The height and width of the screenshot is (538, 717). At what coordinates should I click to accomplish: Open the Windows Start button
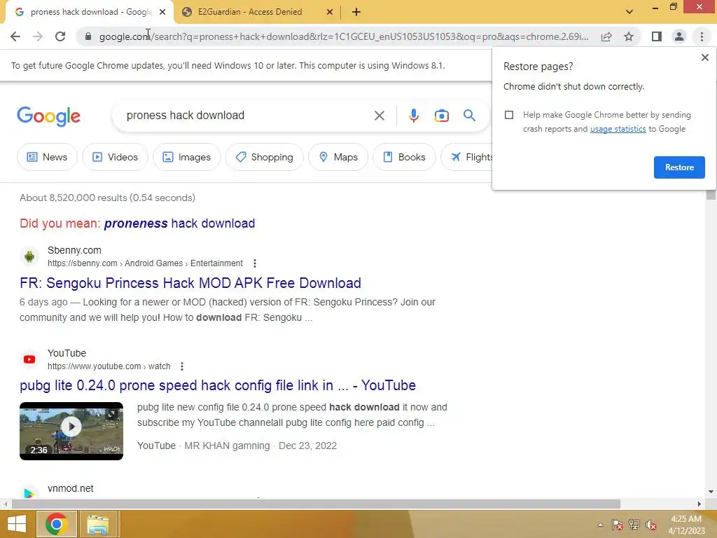pyautogui.click(x=17, y=524)
